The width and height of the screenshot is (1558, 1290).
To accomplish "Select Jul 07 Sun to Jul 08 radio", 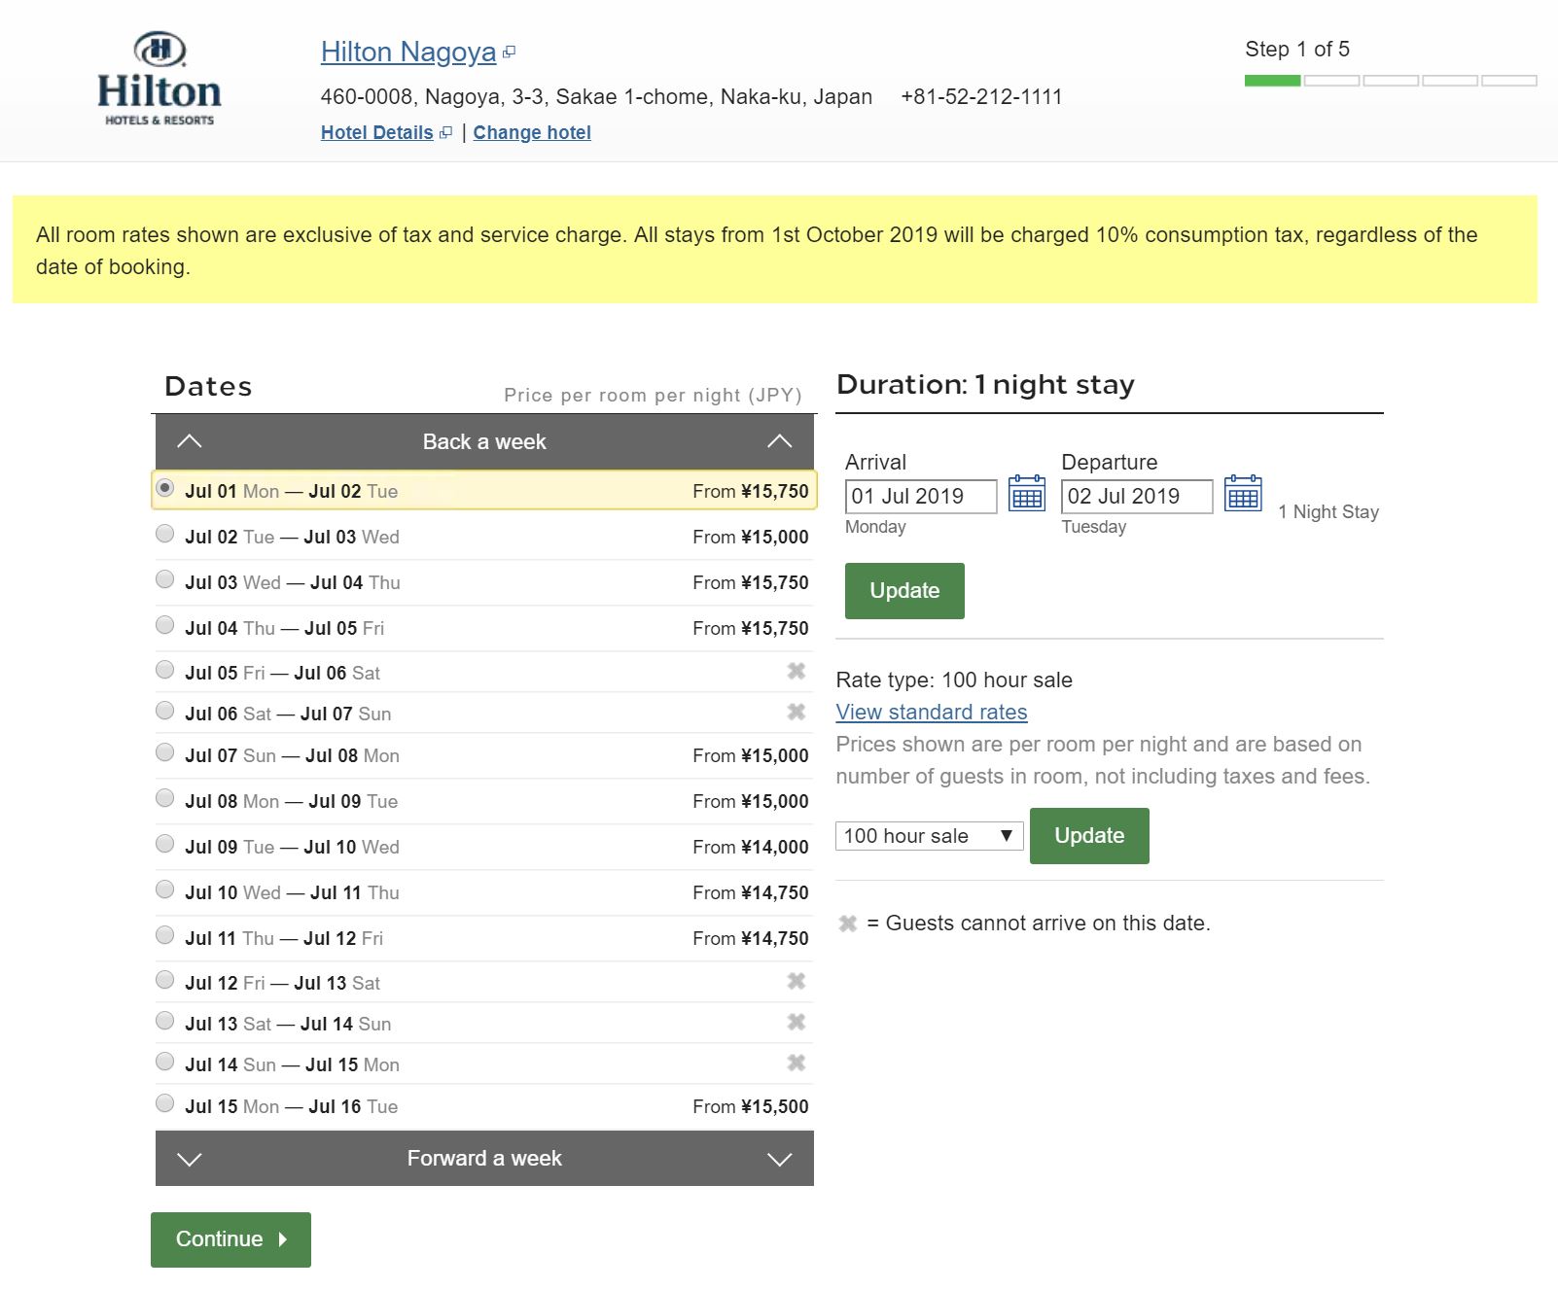I will click(x=165, y=752).
